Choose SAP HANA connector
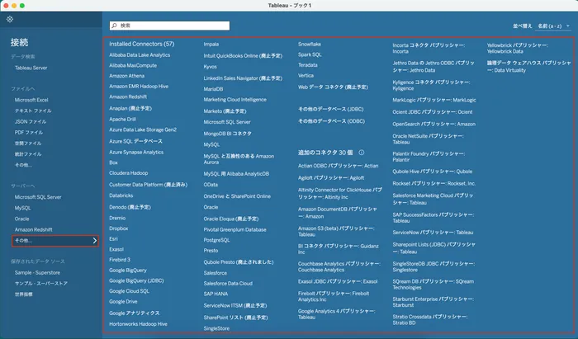The width and height of the screenshot is (578, 339). tap(216, 294)
